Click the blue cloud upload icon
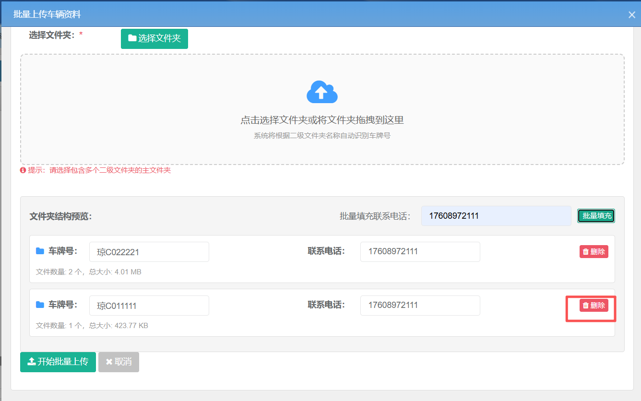The image size is (641, 401). [x=322, y=92]
